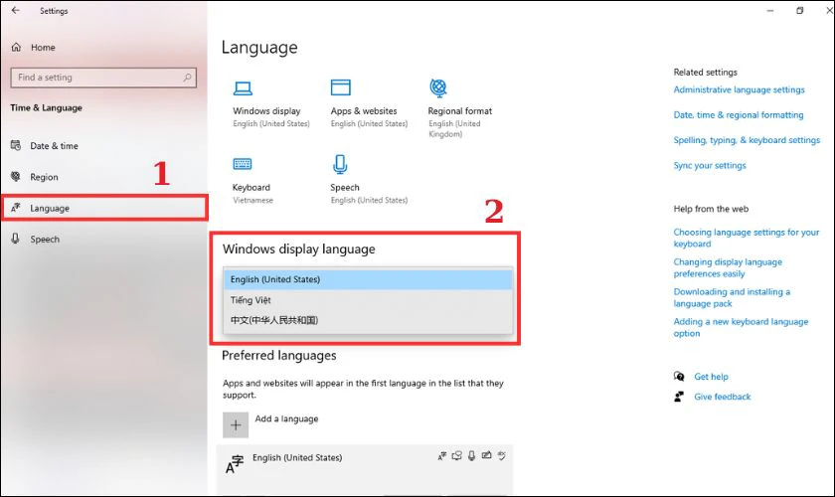
Task: Open Changing display language preferences easily link
Action: point(728,267)
